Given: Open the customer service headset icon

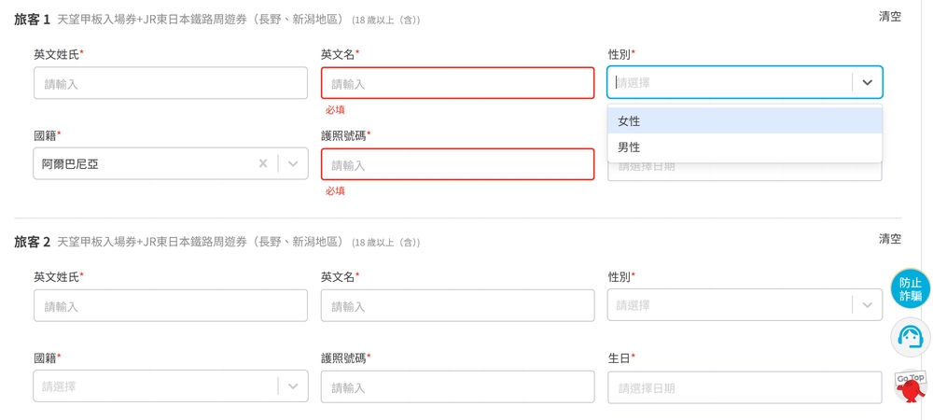Looking at the screenshot, I should click(x=910, y=337).
